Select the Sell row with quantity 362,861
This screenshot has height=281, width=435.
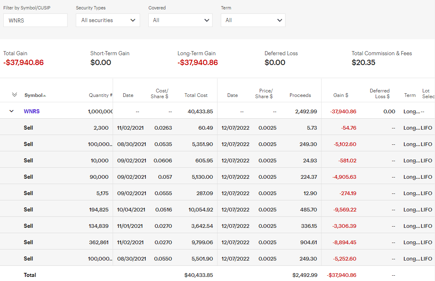tap(28, 242)
